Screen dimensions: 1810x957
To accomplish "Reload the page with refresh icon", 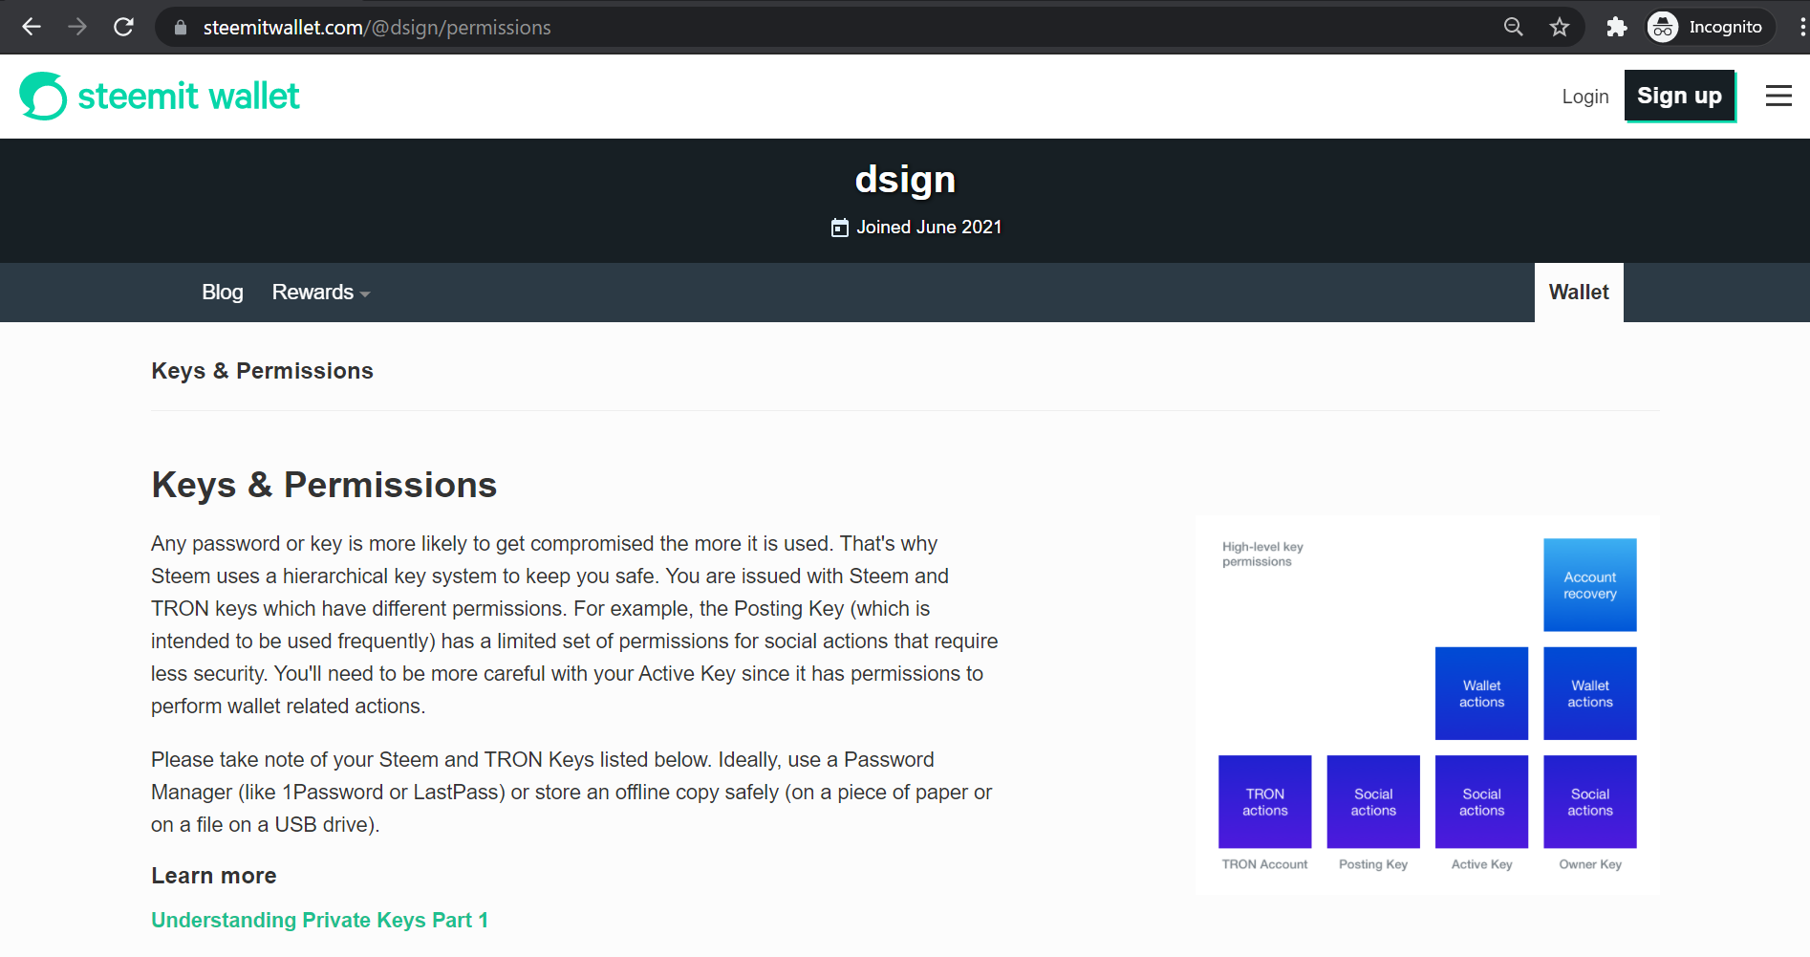I will (x=123, y=27).
